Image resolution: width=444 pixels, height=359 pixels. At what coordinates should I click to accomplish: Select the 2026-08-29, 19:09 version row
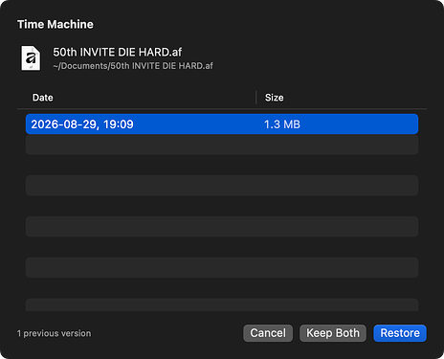[x=222, y=124]
